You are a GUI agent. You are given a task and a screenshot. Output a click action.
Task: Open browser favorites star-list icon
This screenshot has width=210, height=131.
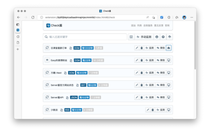pyautogui.click(x=177, y=17)
